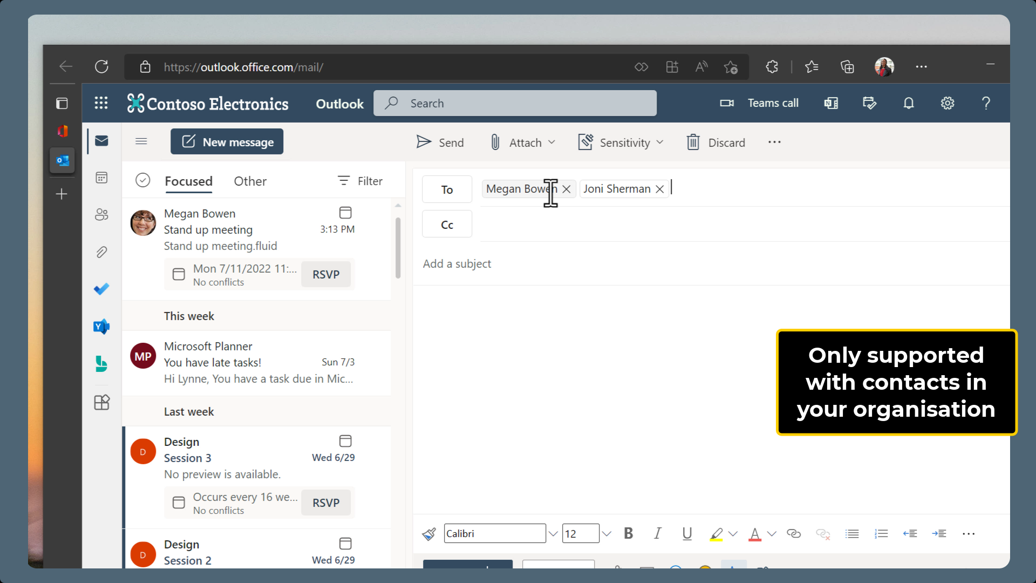Viewport: 1036px width, 583px height.
Task: Switch to the Other inbox tab
Action: 249,181
